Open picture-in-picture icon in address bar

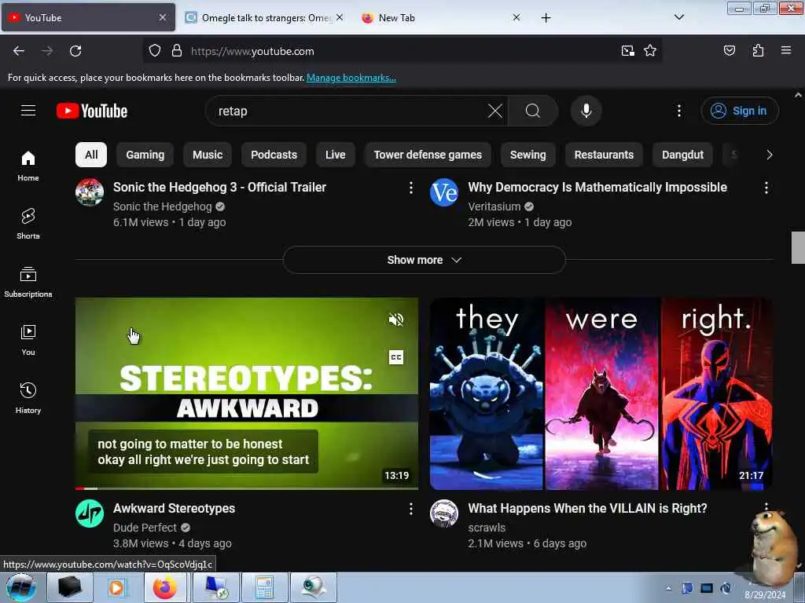tap(627, 50)
